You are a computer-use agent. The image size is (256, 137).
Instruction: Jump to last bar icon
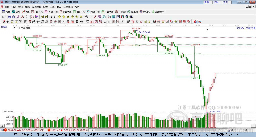point(46,17)
